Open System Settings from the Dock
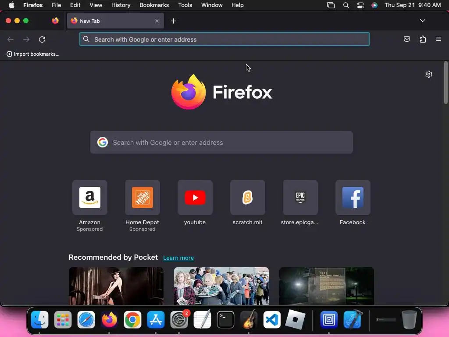 pyautogui.click(x=179, y=319)
